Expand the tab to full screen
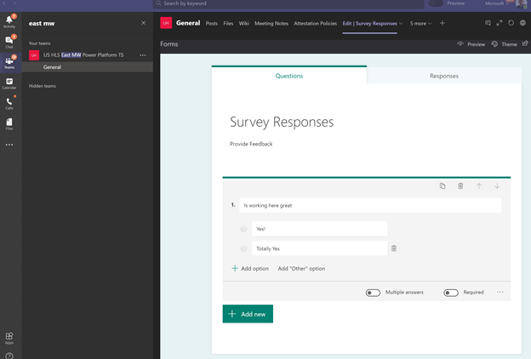 coord(500,23)
